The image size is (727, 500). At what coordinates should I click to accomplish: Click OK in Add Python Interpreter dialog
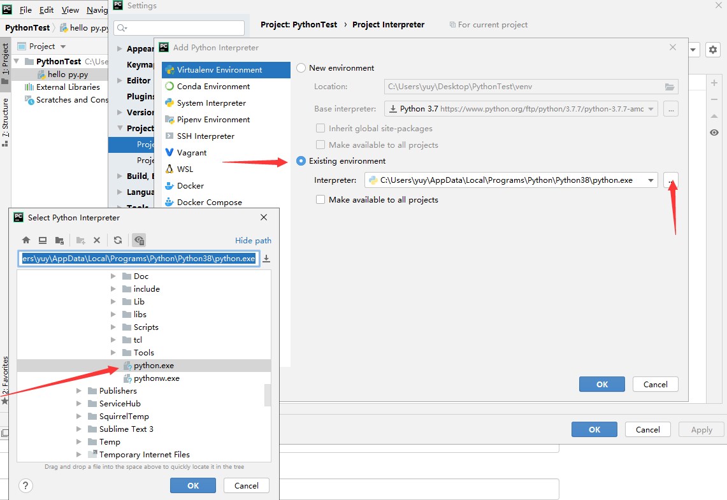[602, 384]
